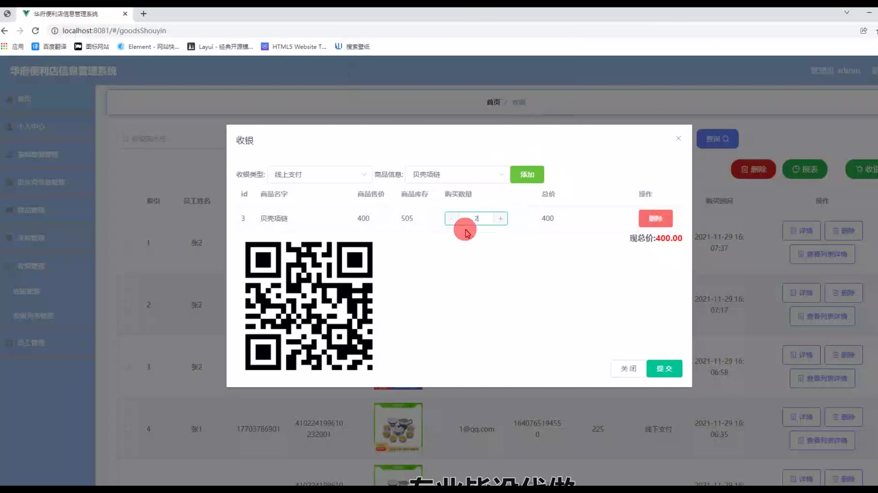Click the browser back arrow

tap(5, 31)
